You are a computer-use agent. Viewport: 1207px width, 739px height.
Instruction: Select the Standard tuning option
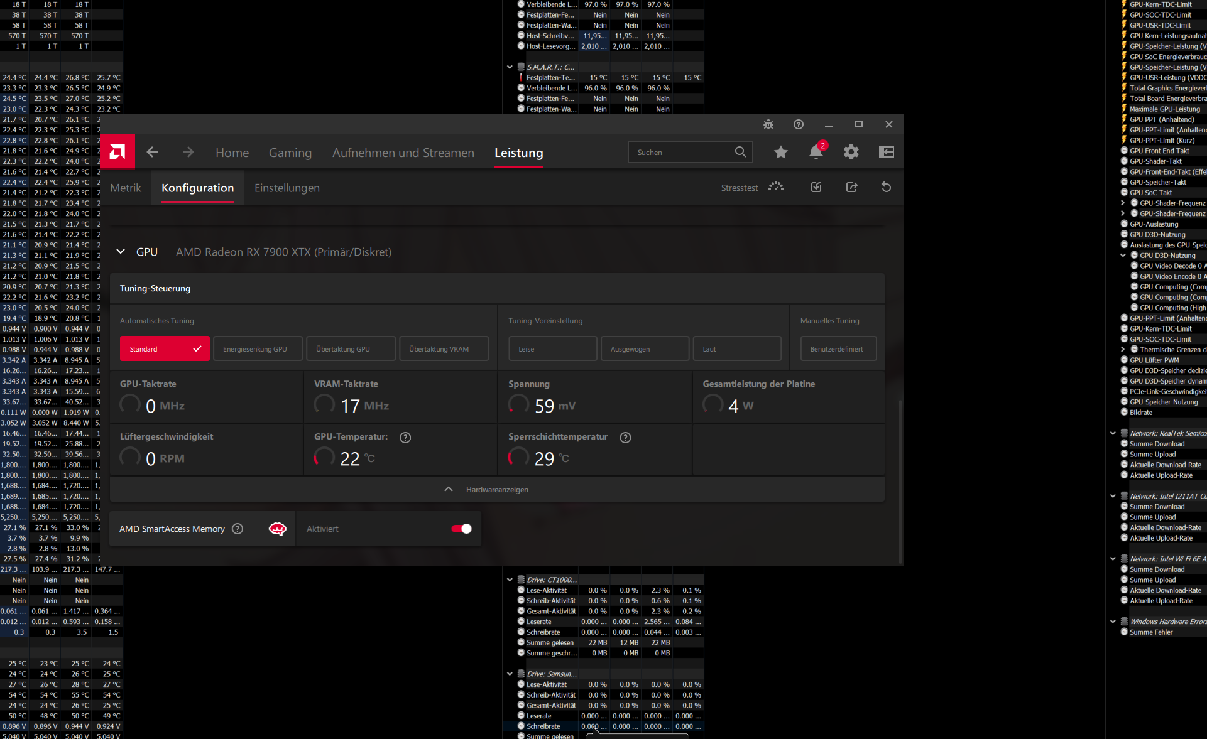pyautogui.click(x=165, y=349)
